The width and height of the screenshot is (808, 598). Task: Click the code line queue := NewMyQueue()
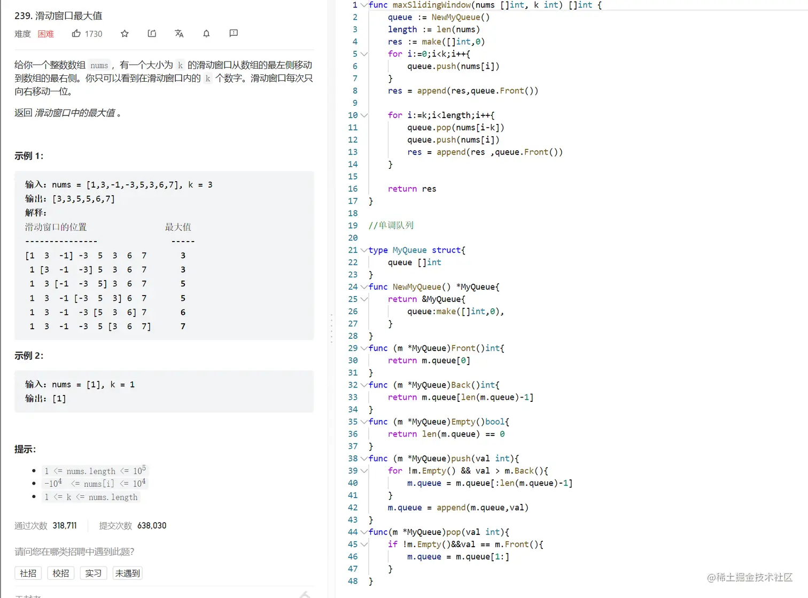(x=439, y=17)
